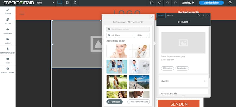Open the Seiten pages panel
The image size is (236, 107).
(x=8, y=21)
